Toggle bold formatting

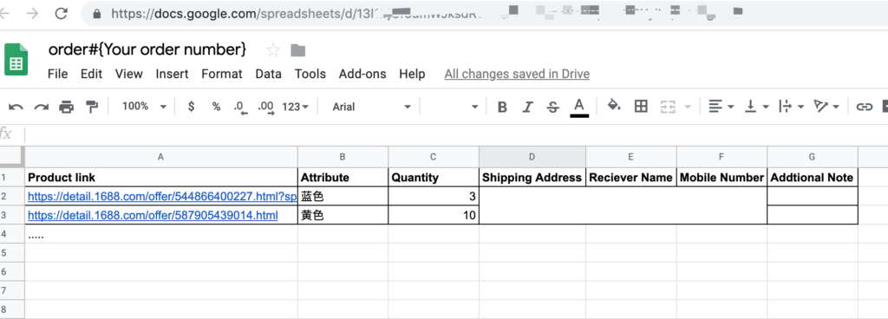[502, 107]
